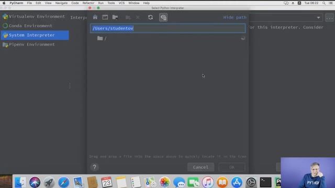Open Spotlight search in menu bar

coord(324,3)
